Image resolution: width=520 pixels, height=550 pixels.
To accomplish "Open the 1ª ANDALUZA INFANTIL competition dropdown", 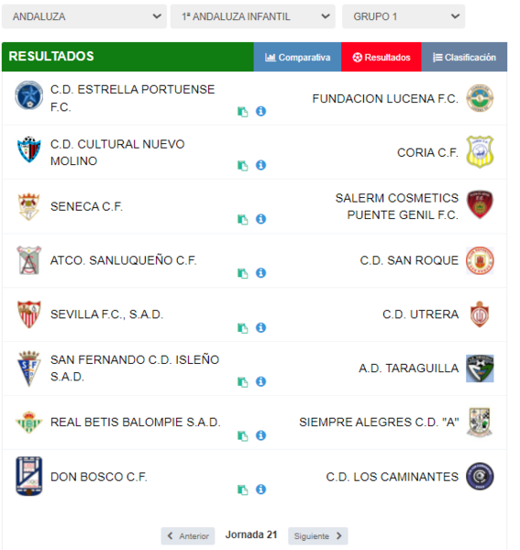I will pyautogui.click(x=252, y=16).
